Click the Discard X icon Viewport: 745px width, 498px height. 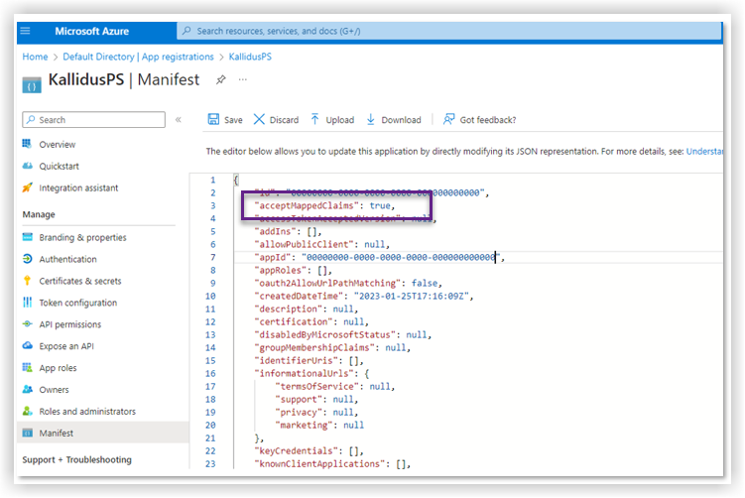259,119
